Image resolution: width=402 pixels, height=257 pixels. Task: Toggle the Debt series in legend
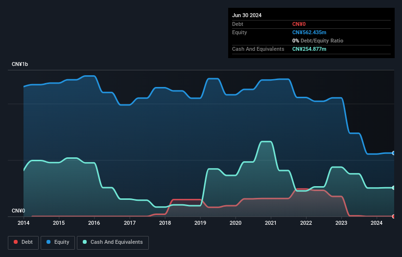pos(24,242)
